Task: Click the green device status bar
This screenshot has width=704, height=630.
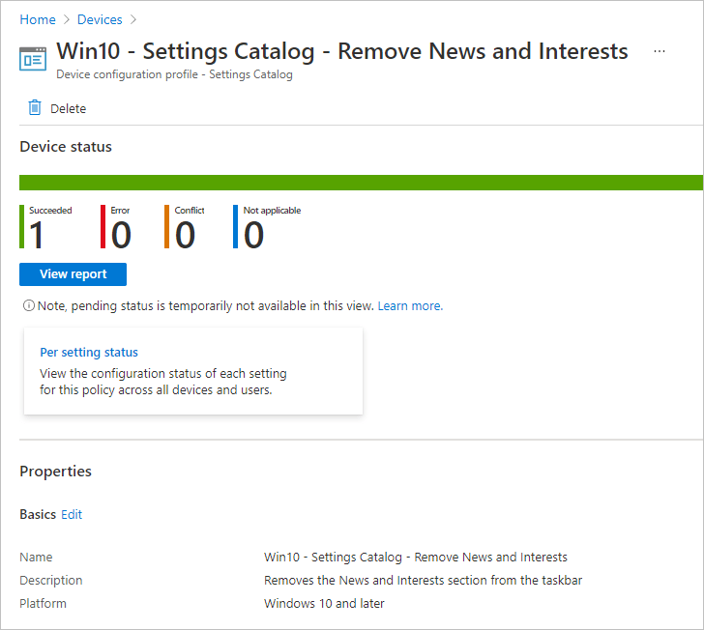Action: pyautogui.click(x=361, y=183)
